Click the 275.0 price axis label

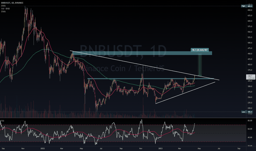pyautogui.click(x=250, y=92)
